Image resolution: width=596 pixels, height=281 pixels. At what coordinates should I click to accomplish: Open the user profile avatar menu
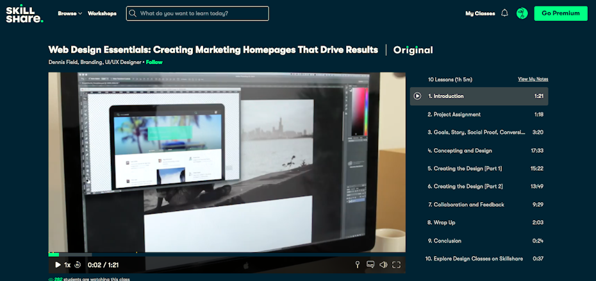(x=522, y=13)
